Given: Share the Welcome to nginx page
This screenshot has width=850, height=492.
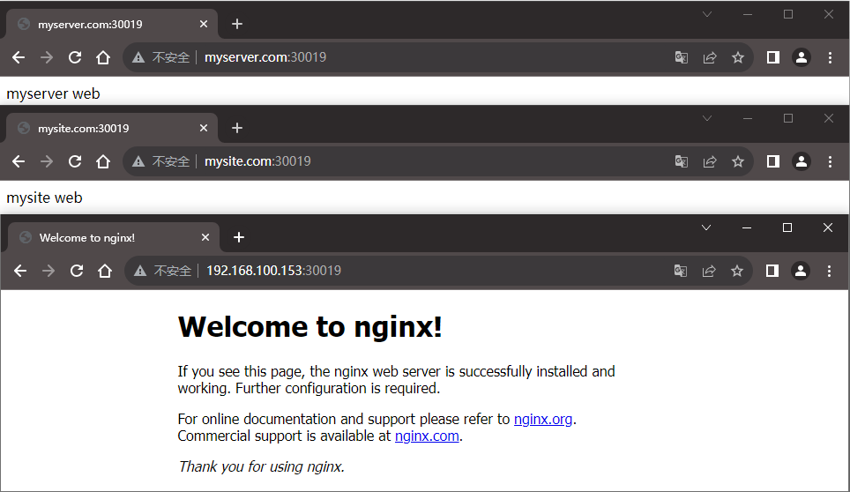Looking at the screenshot, I should [x=709, y=271].
